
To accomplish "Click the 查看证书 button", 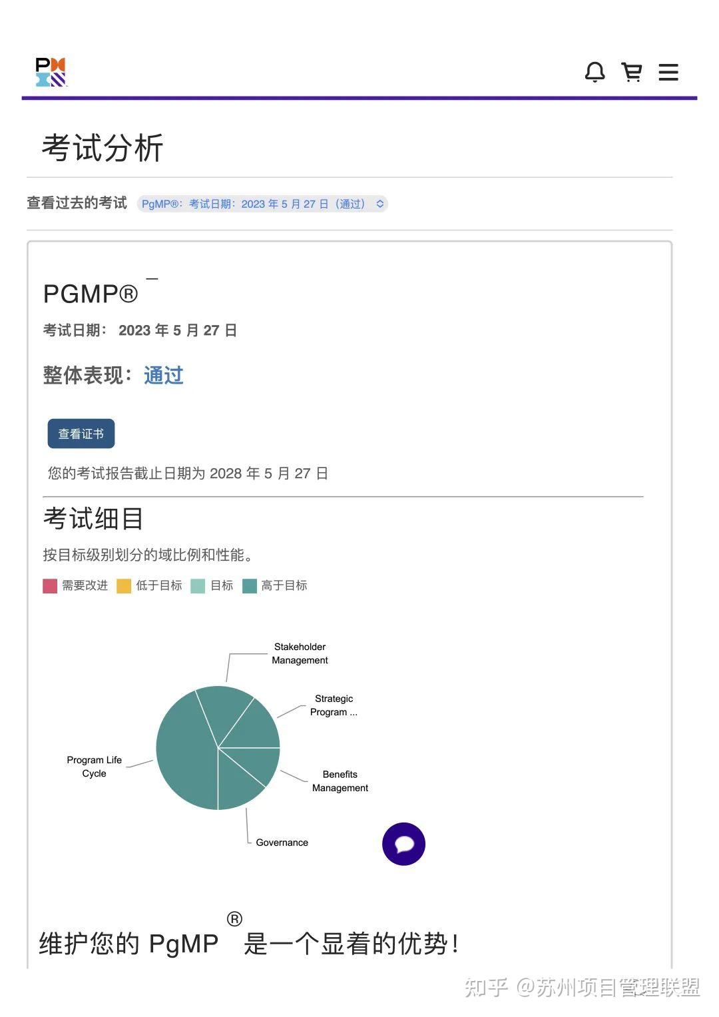I will pyautogui.click(x=81, y=433).
